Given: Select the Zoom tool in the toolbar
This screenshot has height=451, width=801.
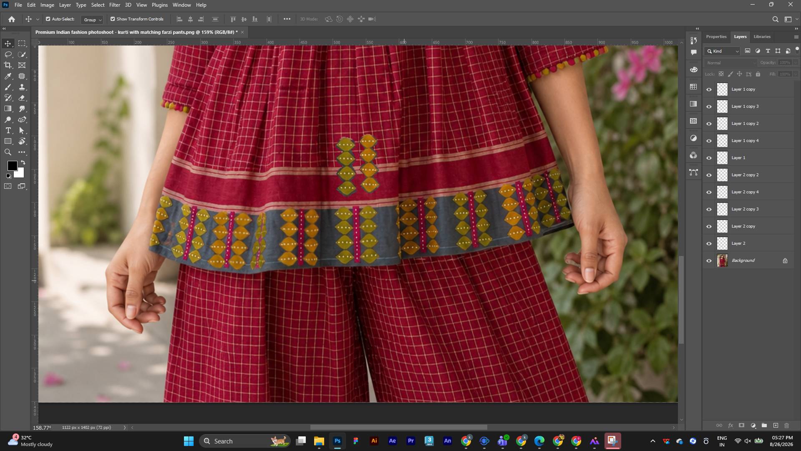Looking at the screenshot, I should pyautogui.click(x=8, y=152).
